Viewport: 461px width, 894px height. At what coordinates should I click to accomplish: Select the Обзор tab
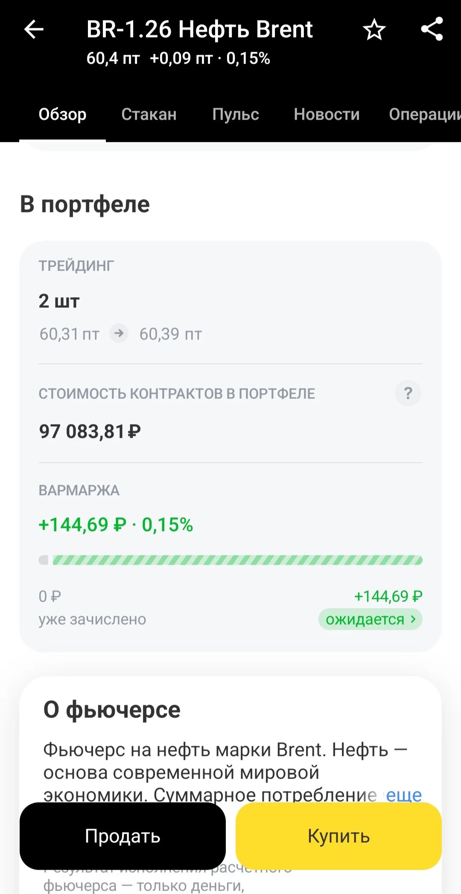coord(62,115)
